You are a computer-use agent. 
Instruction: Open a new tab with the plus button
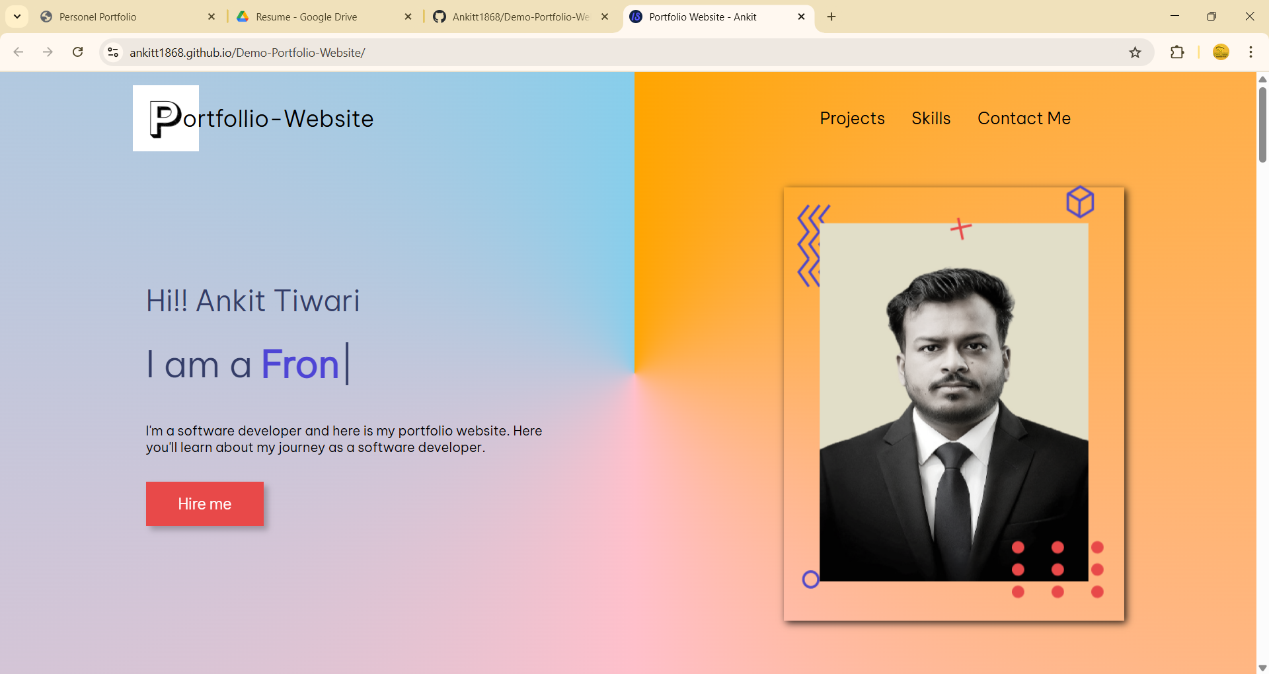831,17
